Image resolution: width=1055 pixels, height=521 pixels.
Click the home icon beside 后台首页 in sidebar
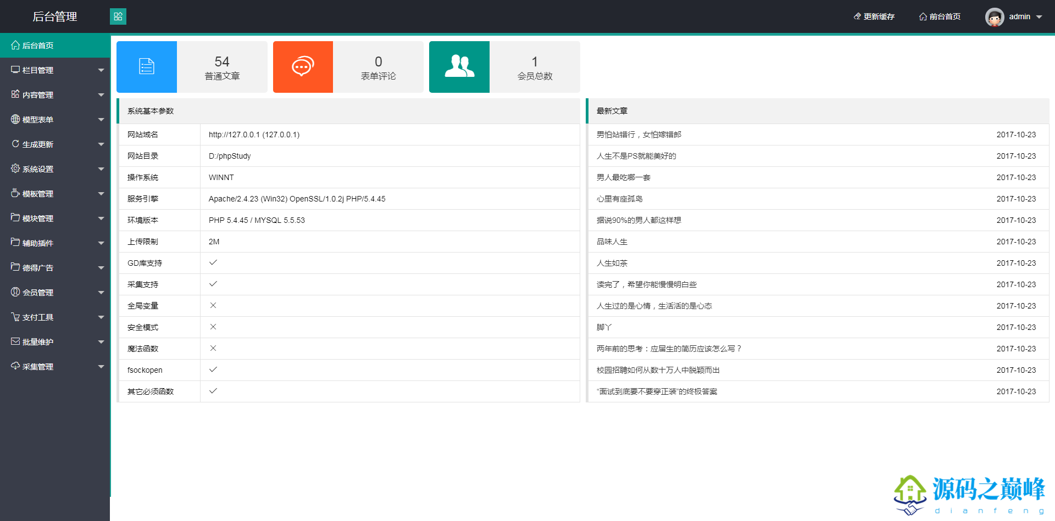[15, 45]
